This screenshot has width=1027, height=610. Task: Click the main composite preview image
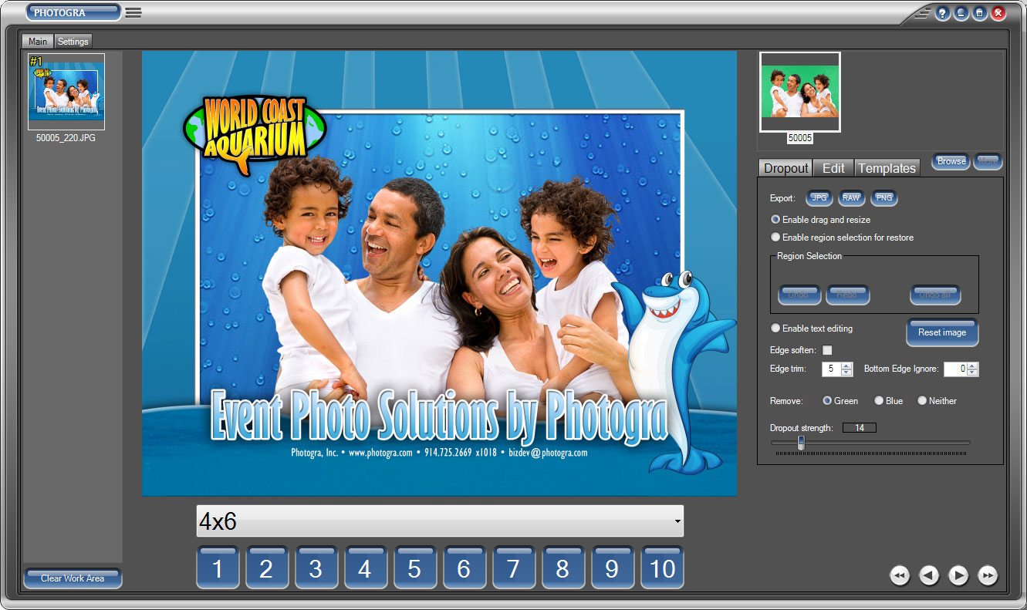click(440, 274)
